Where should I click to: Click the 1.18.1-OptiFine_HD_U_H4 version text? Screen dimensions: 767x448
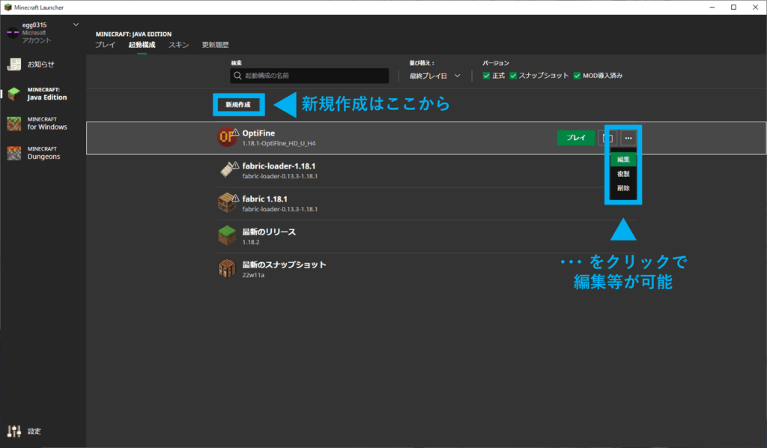click(279, 143)
